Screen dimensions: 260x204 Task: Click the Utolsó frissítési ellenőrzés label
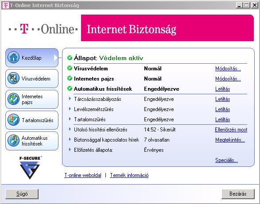(101, 130)
